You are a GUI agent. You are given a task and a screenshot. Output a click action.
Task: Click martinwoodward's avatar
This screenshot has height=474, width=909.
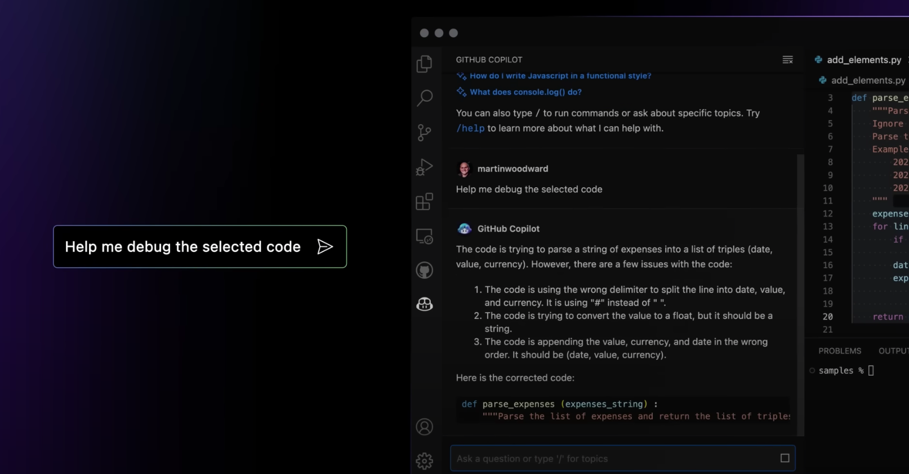click(464, 169)
